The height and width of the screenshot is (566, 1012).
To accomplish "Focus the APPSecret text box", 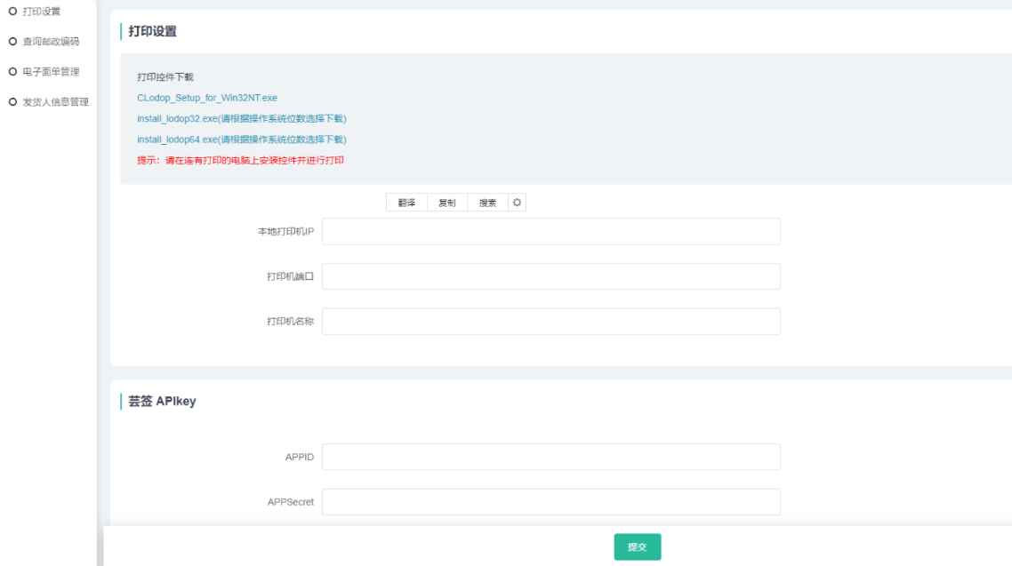I will click(x=550, y=502).
